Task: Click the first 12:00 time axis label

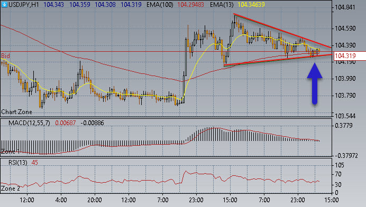Action: (27, 200)
